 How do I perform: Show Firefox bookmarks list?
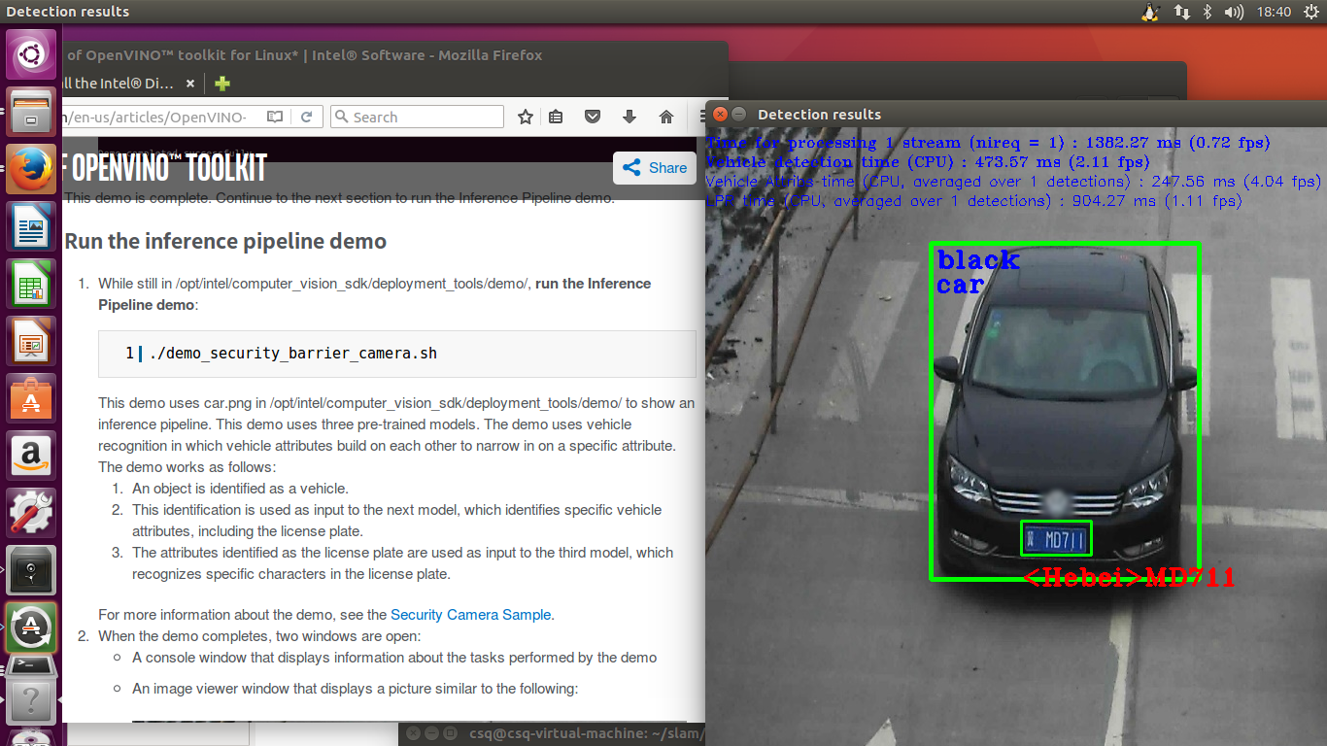point(556,117)
